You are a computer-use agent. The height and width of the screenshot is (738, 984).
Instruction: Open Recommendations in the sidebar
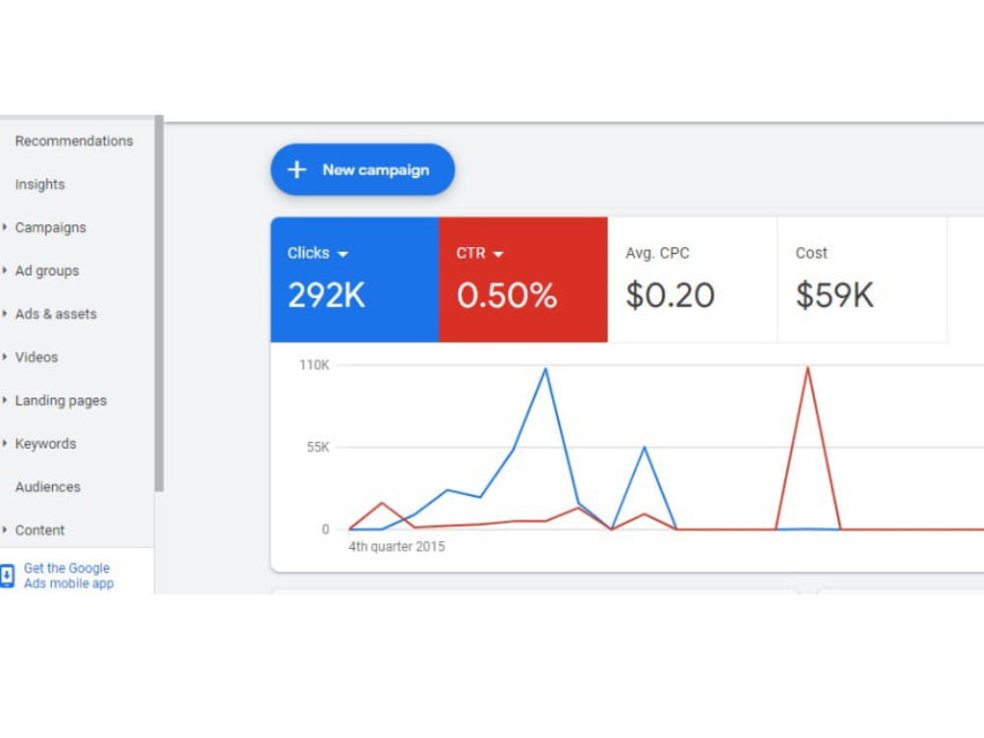pyautogui.click(x=74, y=141)
